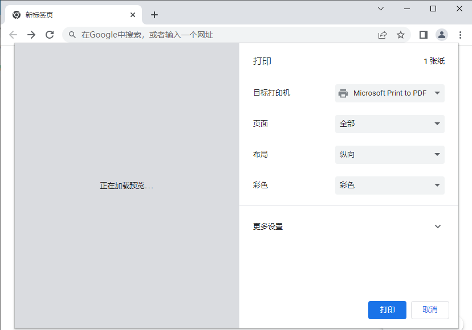Close the 新标签页 tab
The height and width of the screenshot is (330, 472).
133,15
